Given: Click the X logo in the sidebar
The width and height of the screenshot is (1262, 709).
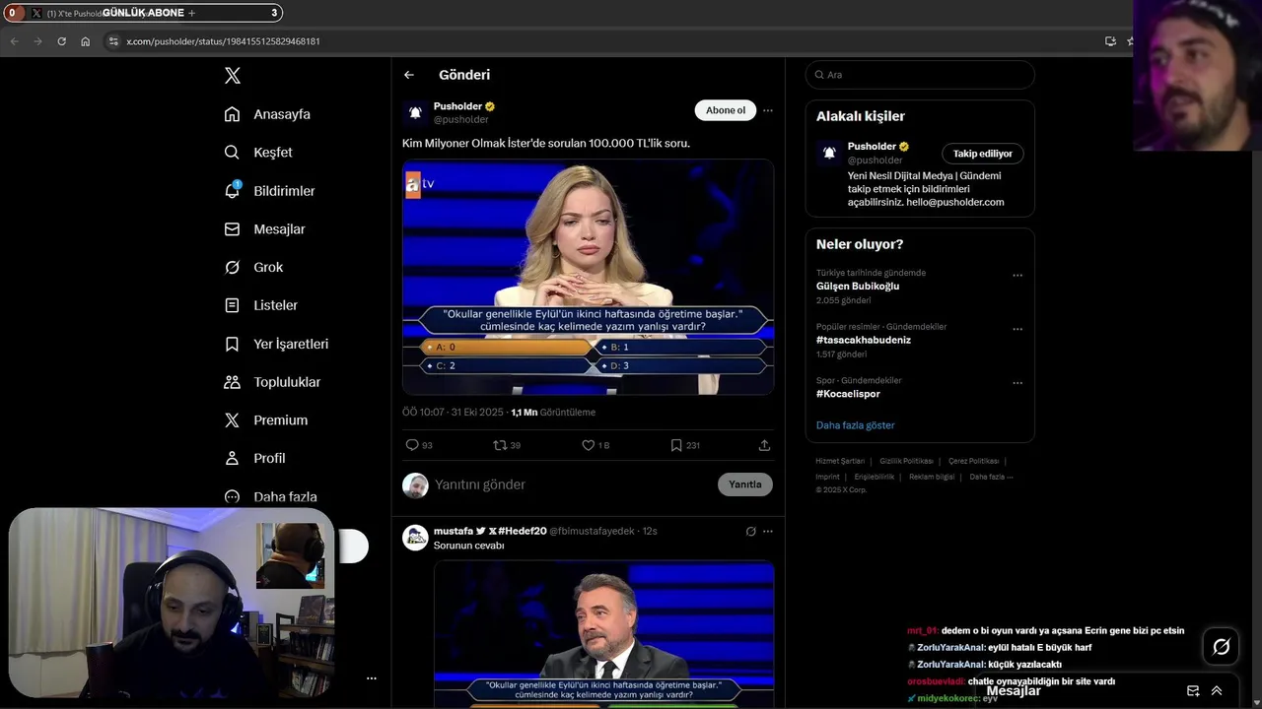Looking at the screenshot, I should coord(232,76).
